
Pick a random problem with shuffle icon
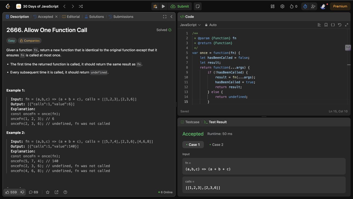pyautogui.click(x=81, y=6)
